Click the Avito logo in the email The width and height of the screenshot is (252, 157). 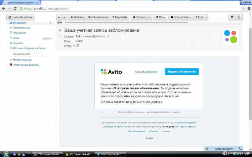pyautogui.click(x=111, y=71)
